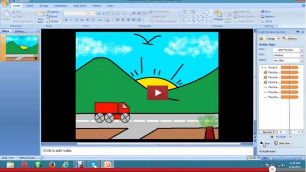The height and width of the screenshot is (172, 306).
Task: Click Text Direction in Paragraph group
Action: pos(160,12)
